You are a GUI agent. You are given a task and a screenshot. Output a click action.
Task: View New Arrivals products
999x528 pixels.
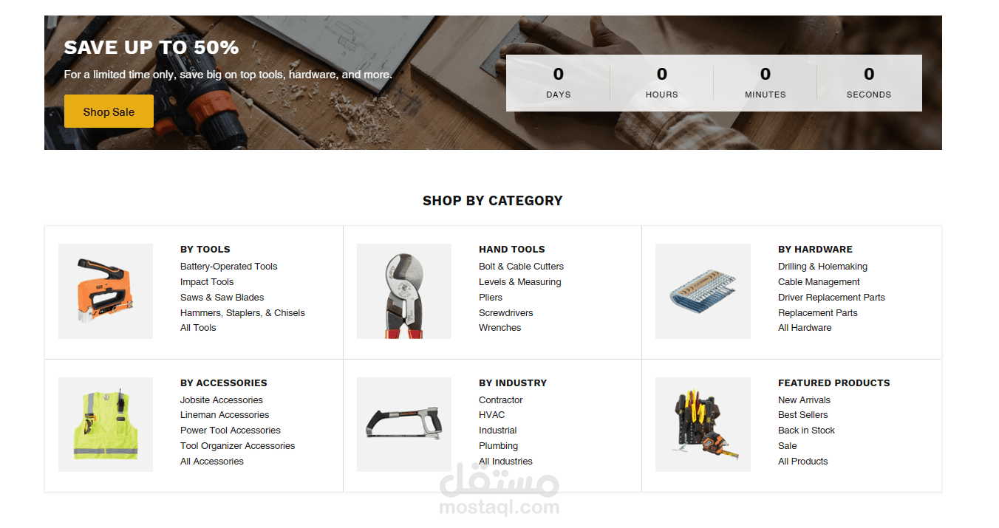tap(804, 400)
